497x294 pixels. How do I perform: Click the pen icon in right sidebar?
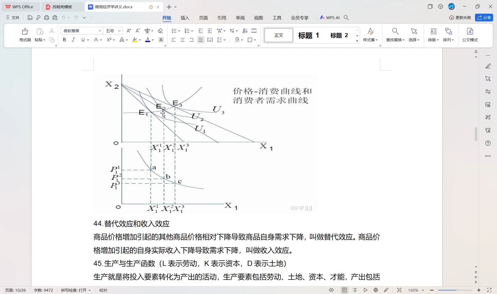point(488,66)
